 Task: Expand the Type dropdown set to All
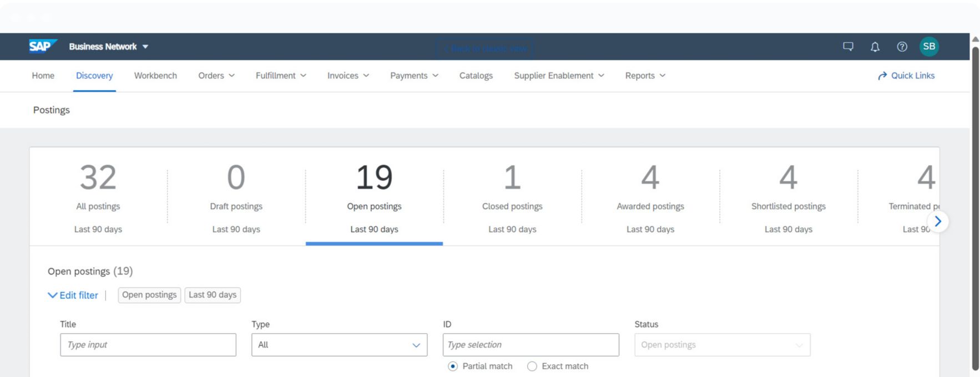(339, 345)
